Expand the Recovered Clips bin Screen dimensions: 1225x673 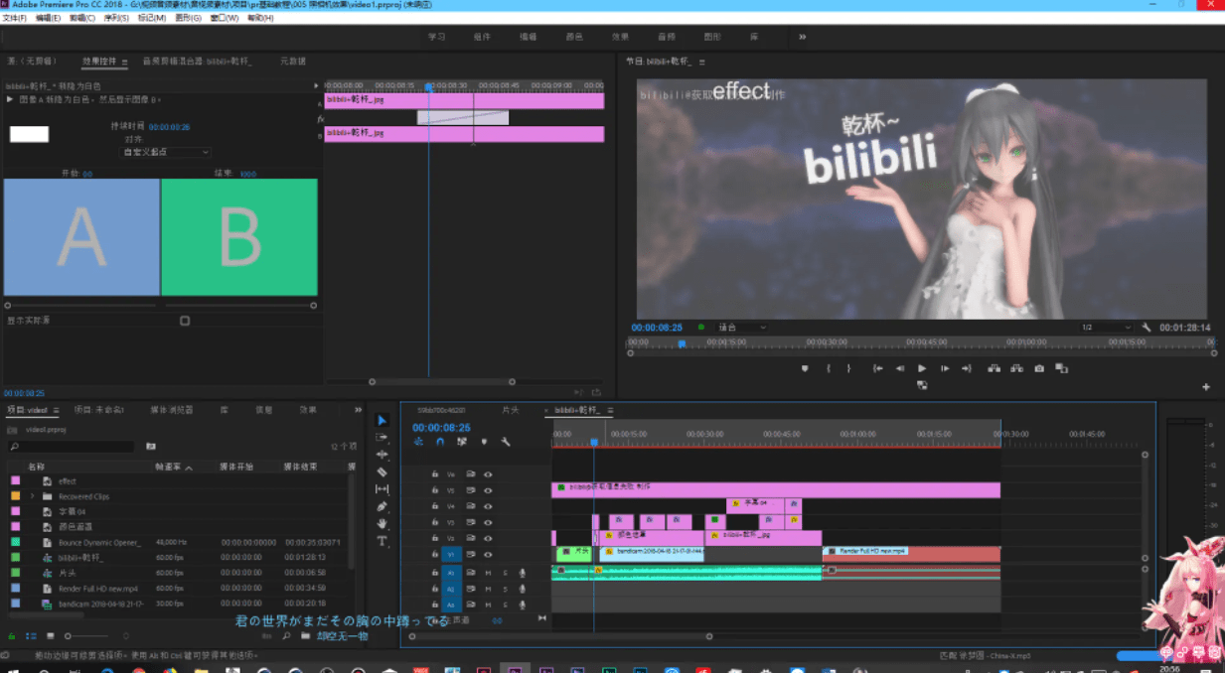32,496
